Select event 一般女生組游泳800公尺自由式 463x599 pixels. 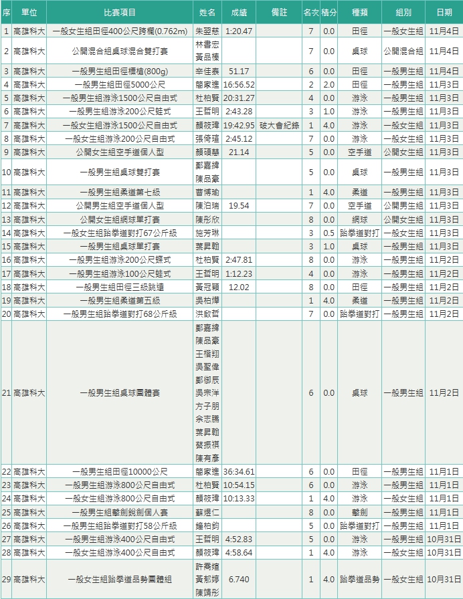120,499
